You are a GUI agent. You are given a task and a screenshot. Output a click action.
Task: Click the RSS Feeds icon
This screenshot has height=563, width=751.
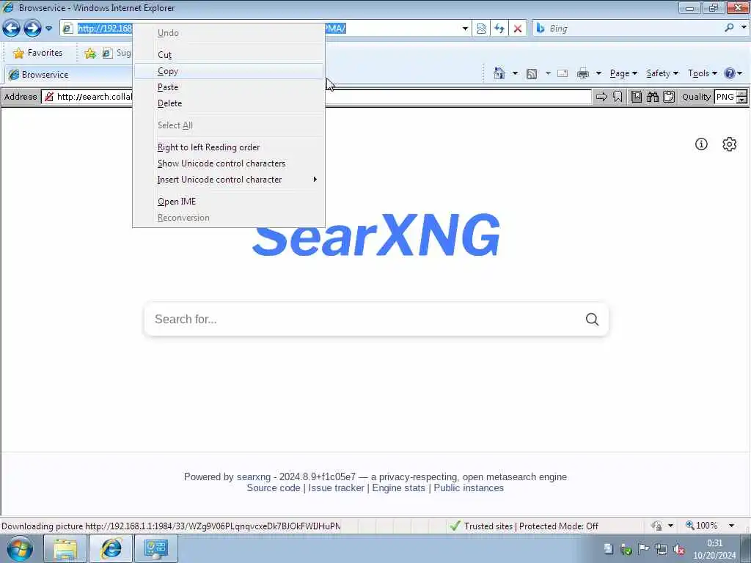pos(531,74)
